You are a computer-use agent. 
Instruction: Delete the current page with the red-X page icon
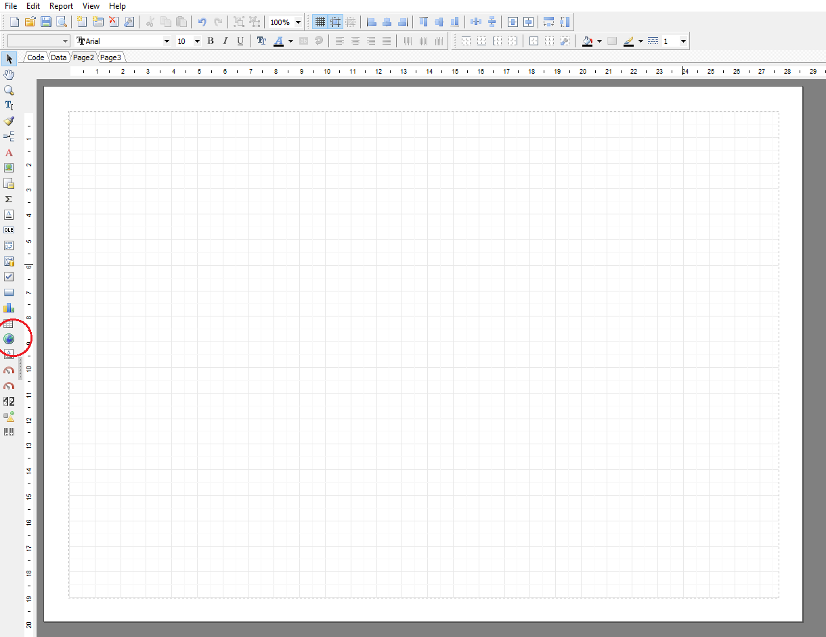click(114, 22)
